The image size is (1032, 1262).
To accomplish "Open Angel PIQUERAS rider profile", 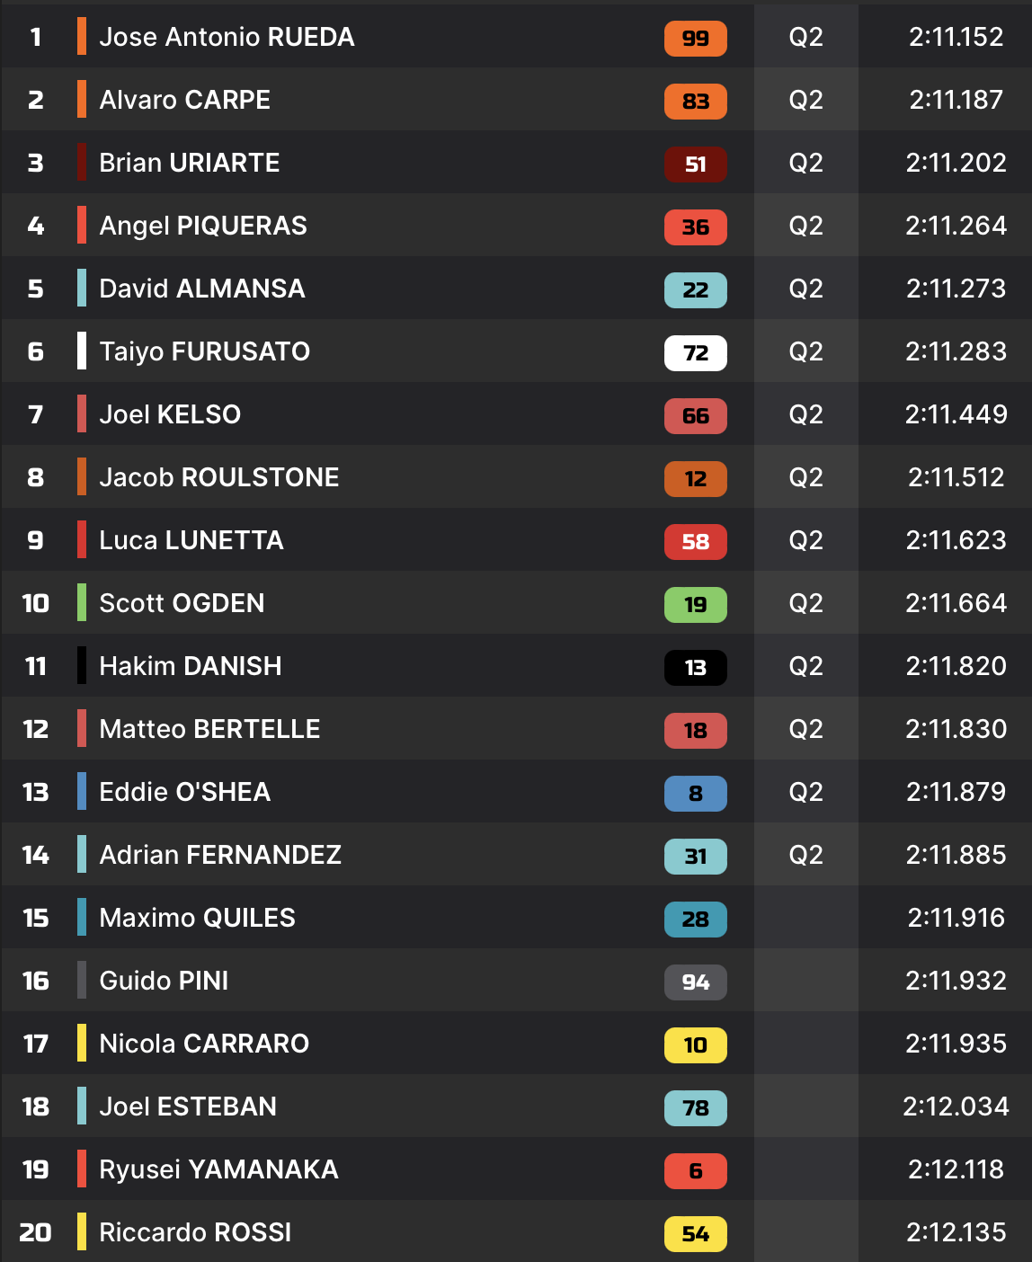I will coord(203,226).
